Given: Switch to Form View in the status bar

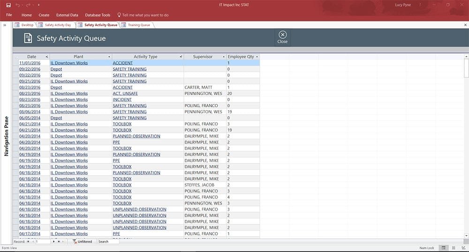Looking at the screenshot, I should [x=444, y=248].
